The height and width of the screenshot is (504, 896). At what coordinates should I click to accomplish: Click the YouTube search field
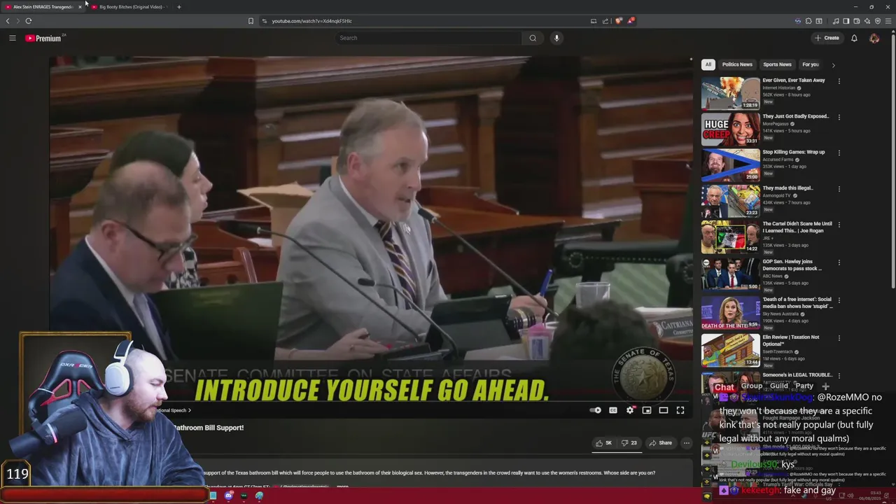[x=428, y=38]
